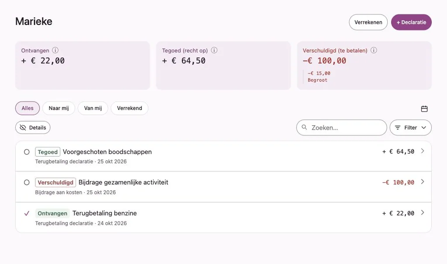
Task: Open the calendar date picker icon
Action: (424, 109)
